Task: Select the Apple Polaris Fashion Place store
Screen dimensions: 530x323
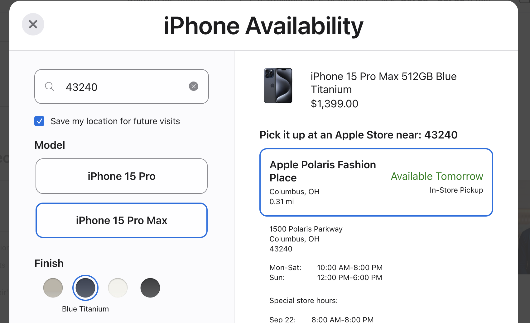Action: coord(323,171)
